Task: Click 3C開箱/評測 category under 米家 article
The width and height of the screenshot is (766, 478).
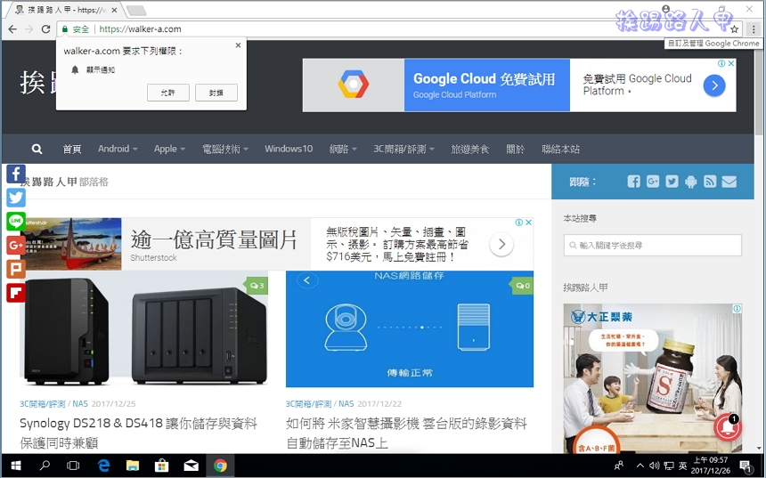Action: (x=309, y=404)
